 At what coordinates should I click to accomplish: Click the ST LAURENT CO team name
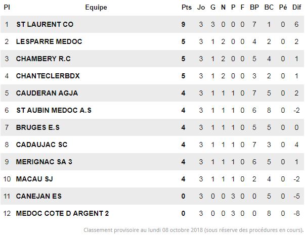coord(45,24)
